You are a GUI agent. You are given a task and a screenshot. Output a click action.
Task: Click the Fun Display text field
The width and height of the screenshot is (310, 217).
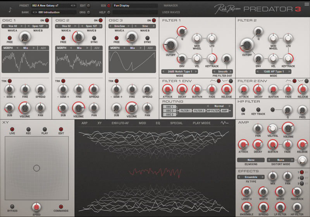[135, 5]
